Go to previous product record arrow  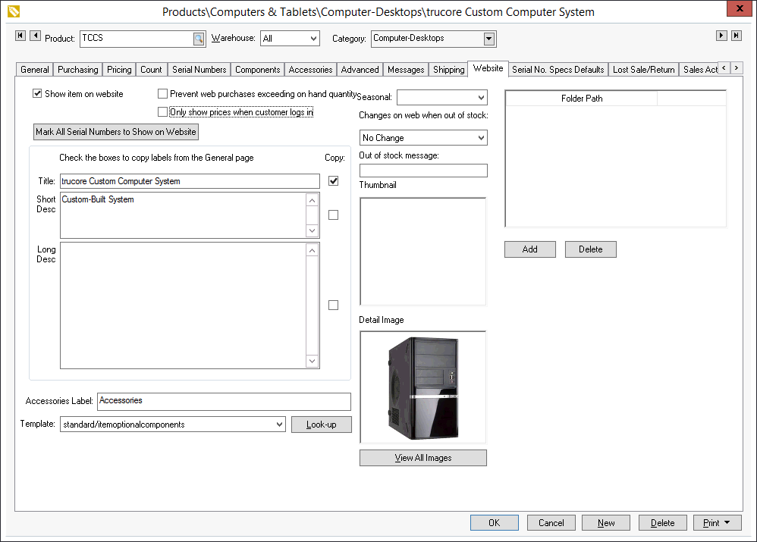click(35, 36)
